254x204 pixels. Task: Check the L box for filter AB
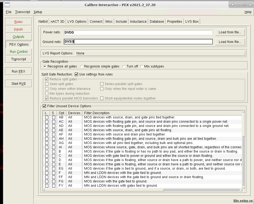47,117
